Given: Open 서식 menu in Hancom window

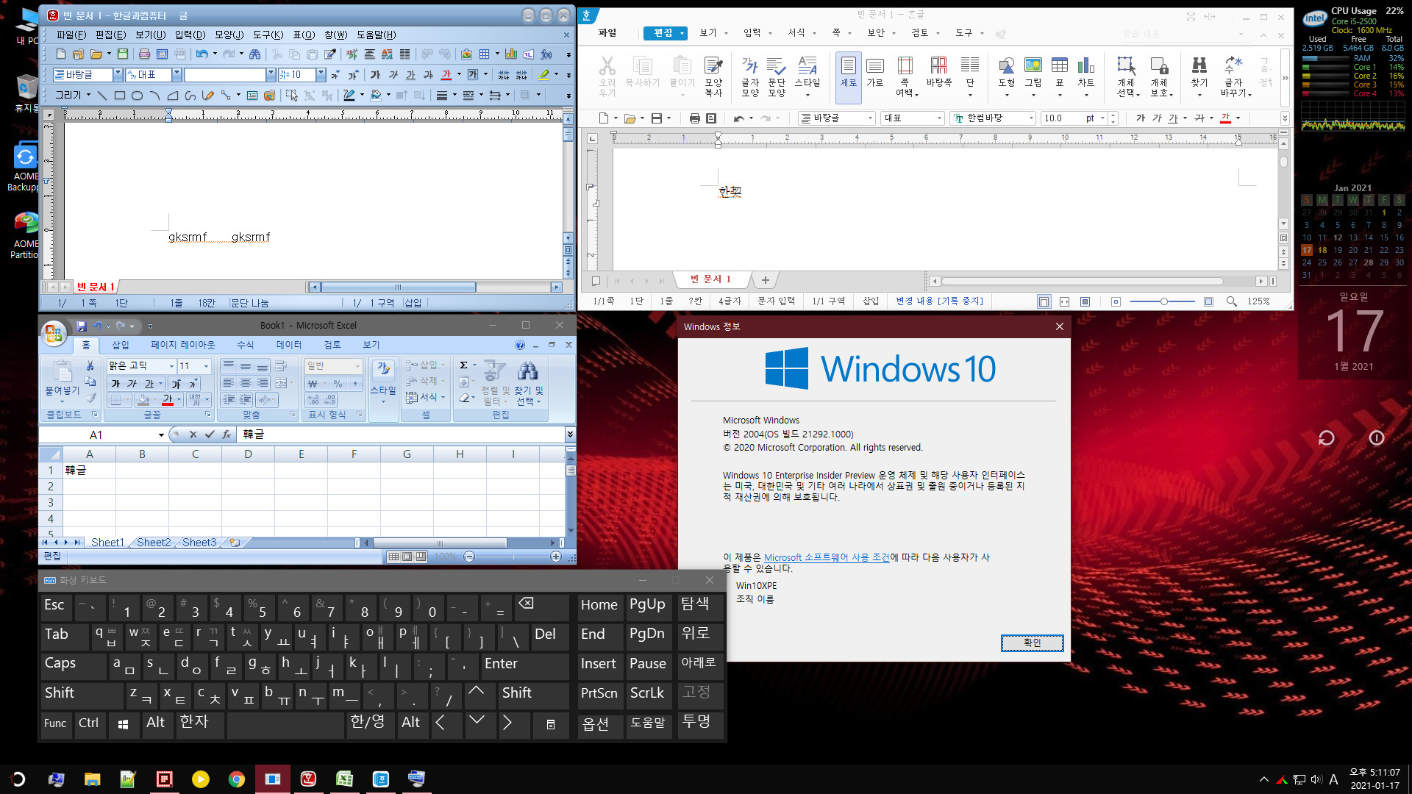Looking at the screenshot, I should [801, 33].
